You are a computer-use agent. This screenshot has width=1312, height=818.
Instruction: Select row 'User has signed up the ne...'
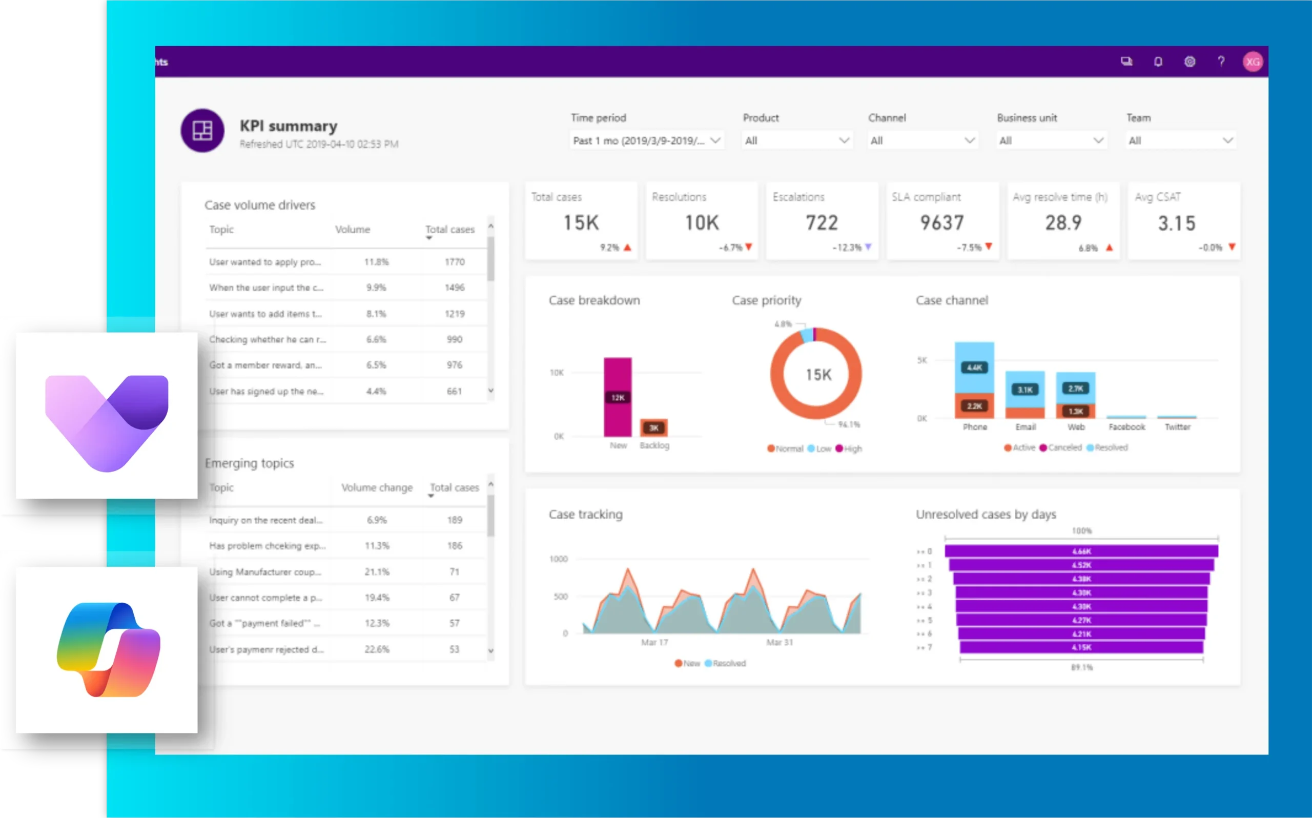346,391
